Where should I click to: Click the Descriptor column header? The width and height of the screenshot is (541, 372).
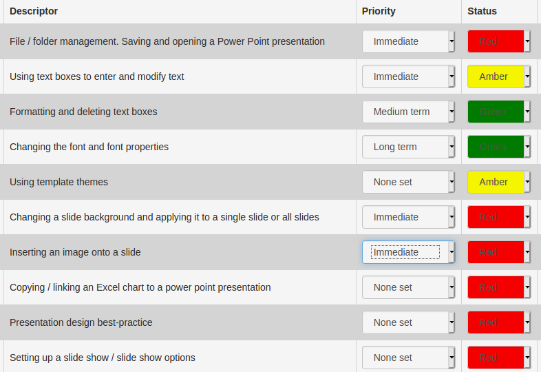[34, 11]
